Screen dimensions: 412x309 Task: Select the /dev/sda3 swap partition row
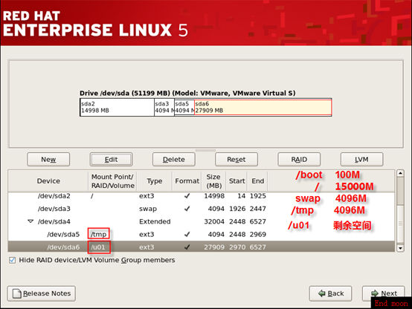(202, 209)
